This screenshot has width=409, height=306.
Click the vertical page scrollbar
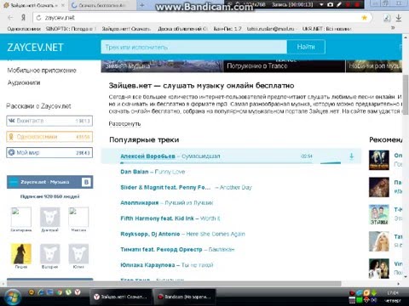click(406, 95)
